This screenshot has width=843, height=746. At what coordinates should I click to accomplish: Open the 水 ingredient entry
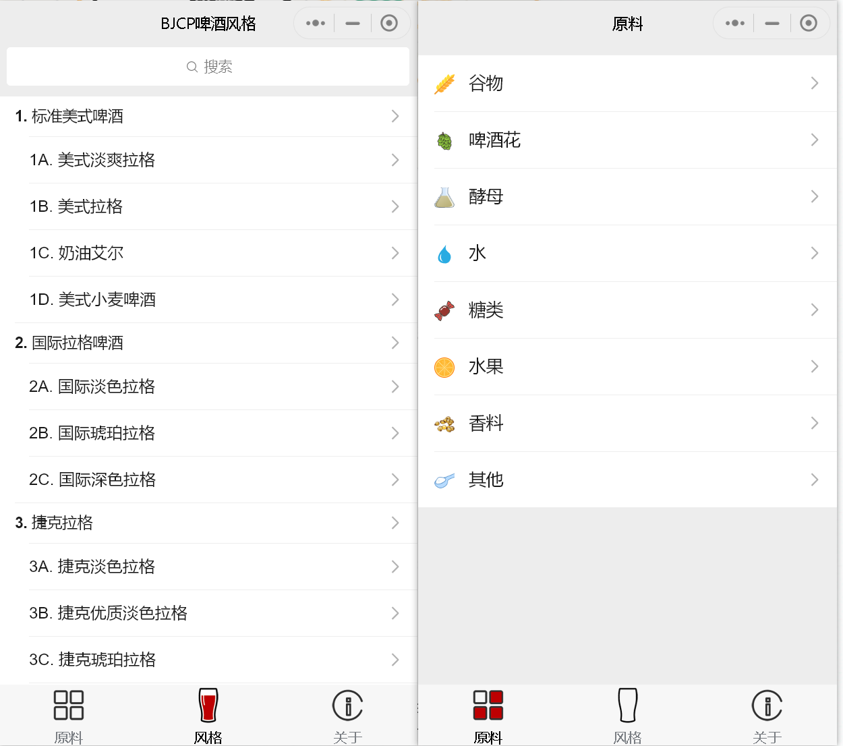click(627, 253)
